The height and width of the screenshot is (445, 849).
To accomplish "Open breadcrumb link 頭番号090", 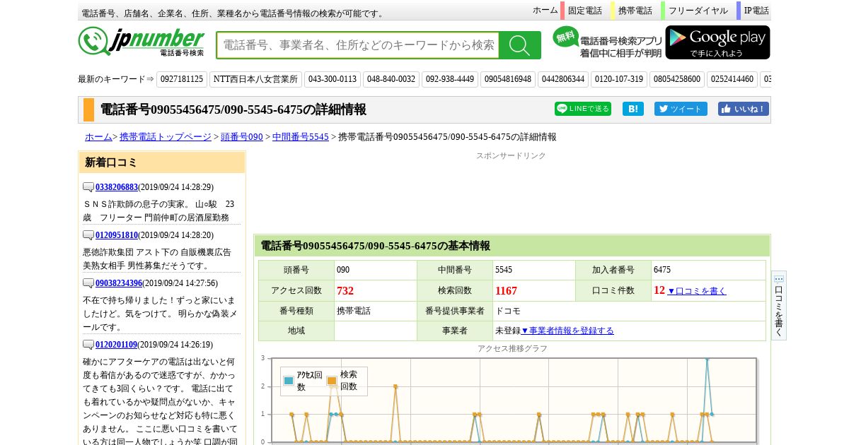I will (x=242, y=137).
